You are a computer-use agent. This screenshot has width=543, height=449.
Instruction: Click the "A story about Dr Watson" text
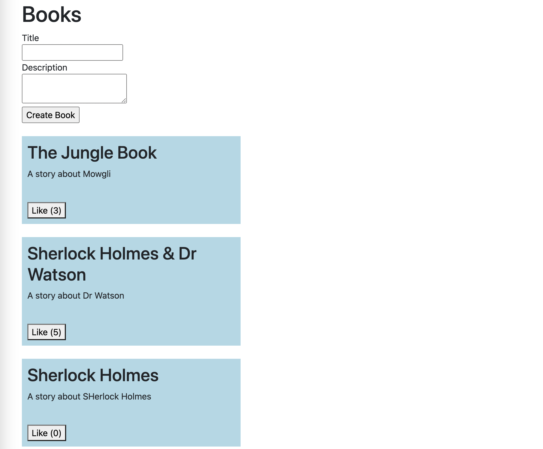[x=76, y=296]
